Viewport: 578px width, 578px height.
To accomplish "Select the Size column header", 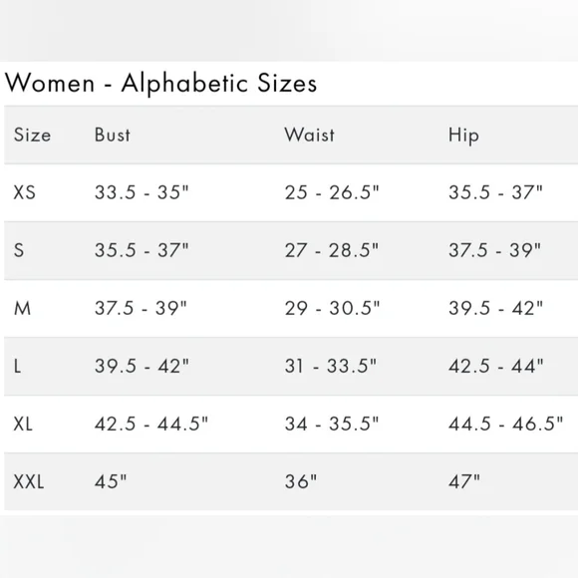I will (x=32, y=135).
